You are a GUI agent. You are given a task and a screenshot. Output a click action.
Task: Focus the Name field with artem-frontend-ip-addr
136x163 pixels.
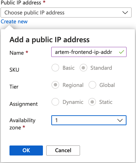point(89,52)
